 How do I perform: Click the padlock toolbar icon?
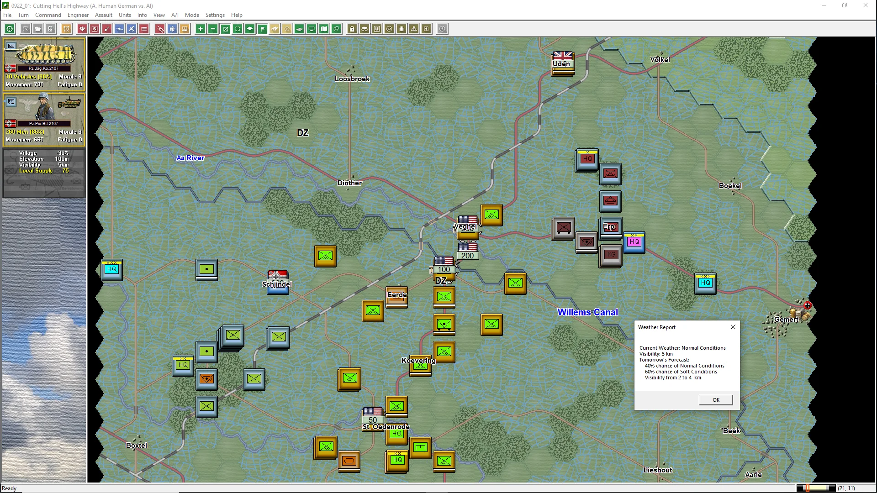pos(352,29)
